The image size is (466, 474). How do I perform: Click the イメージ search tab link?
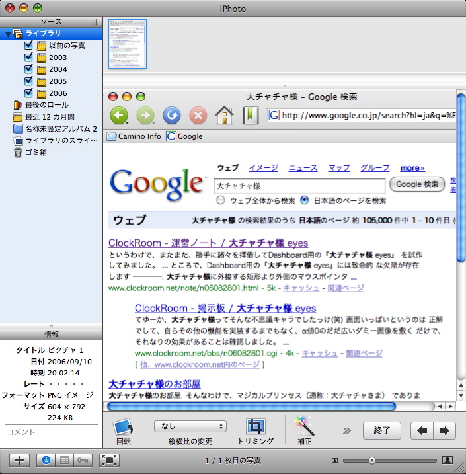point(264,168)
